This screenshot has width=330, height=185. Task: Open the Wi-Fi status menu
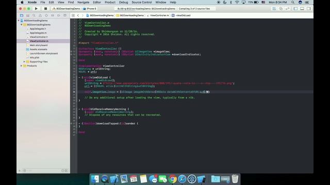[x=237, y=2]
